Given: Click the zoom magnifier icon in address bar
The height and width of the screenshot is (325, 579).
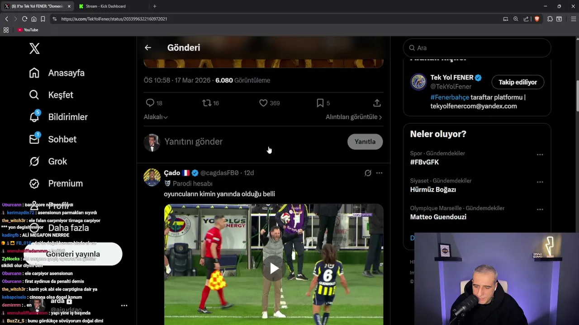Looking at the screenshot, I should pos(516,19).
